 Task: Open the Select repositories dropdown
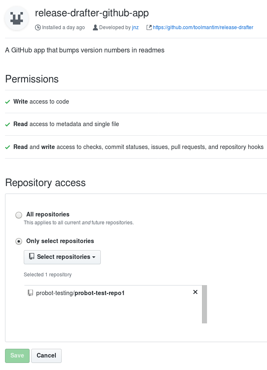(x=62, y=257)
